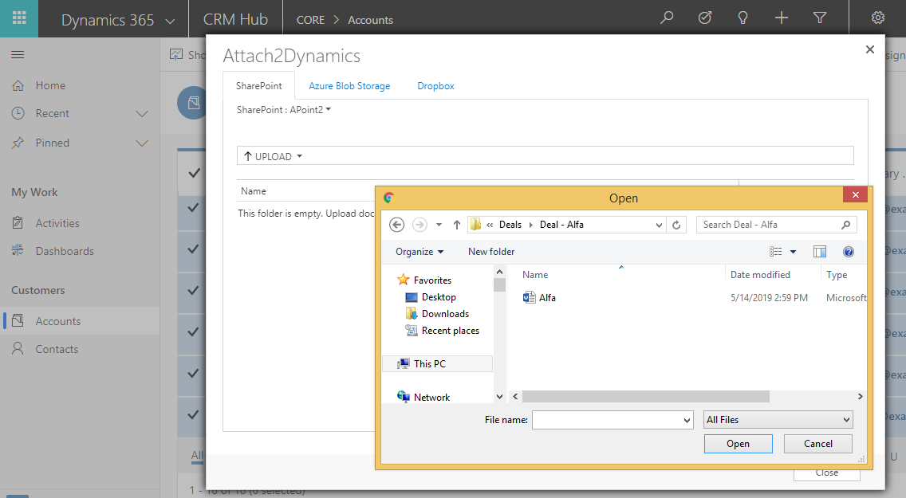Select Recent places in the navigation tree
This screenshot has height=498, width=906.
click(450, 331)
